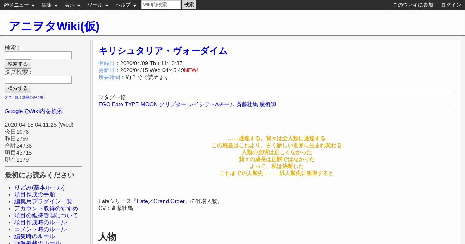
Task: Open the ツール dropdown menu
Action: coord(98,5)
